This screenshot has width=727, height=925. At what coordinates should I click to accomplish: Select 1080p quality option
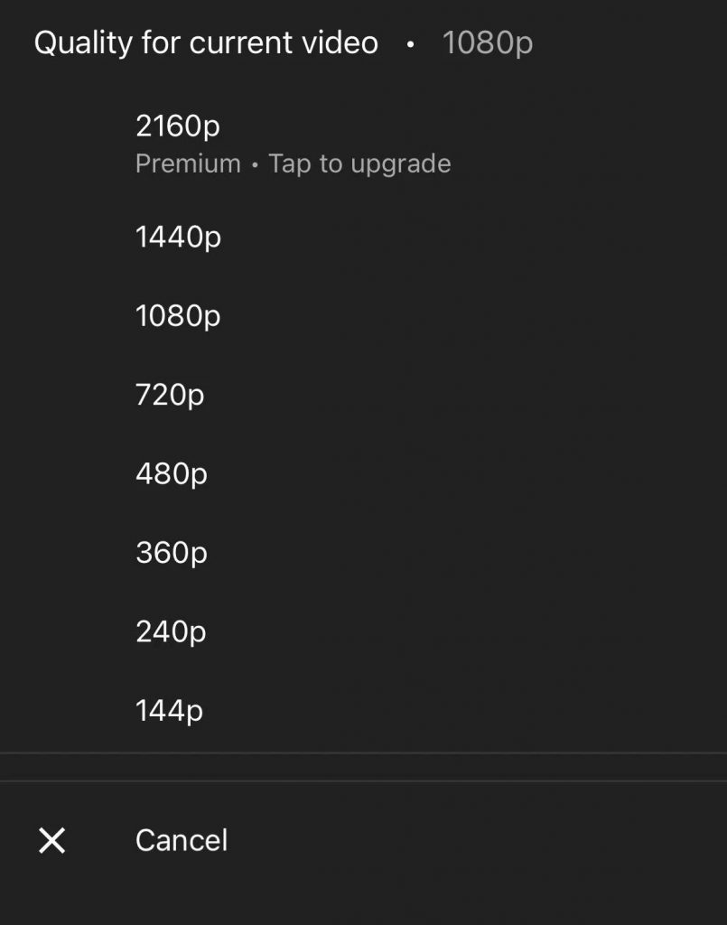177,316
